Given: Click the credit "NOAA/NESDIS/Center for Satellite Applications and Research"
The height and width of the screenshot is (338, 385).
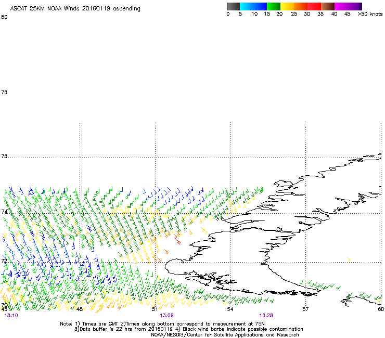Looking at the screenshot, I should pyautogui.click(x=225, y=335).
